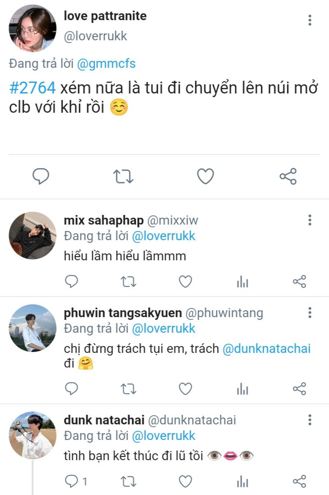329x495 pixels.
Task: Retweet phuwin tangsakyuen's reply
Action: pos(129,389)
